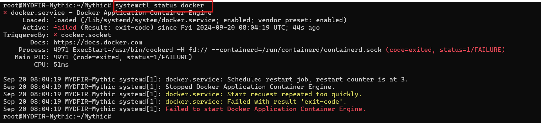Click the red (code=exited, status=1/FAILURE) text
This screenshot has width=541, height=123.
pyautogui.click(x=445, y=50)
